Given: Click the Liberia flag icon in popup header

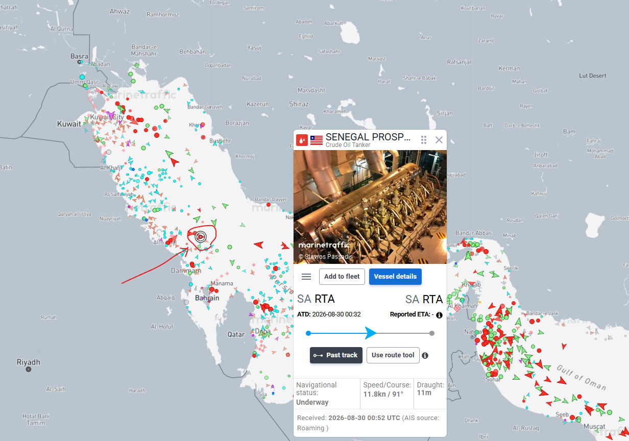Looking at the screenshot, I should pyautogui.click(x=317, y=140).
